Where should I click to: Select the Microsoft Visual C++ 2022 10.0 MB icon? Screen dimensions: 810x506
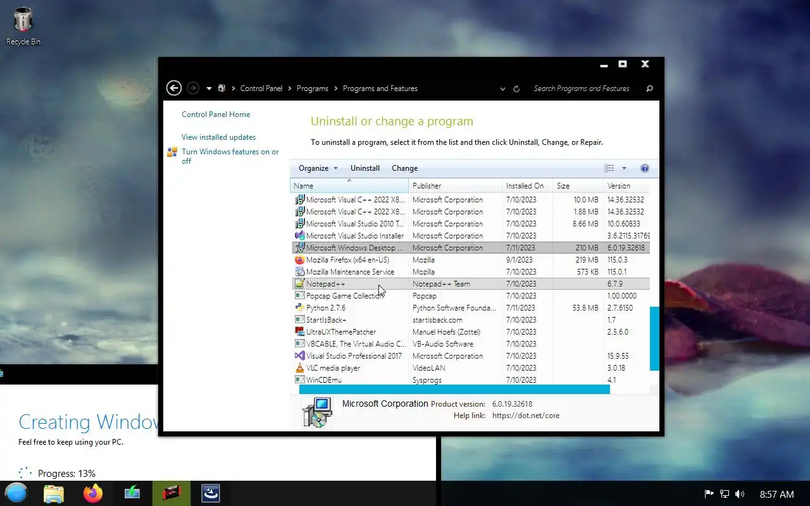(x=300, y=200)
